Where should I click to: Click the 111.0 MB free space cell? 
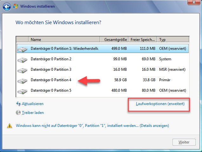148,49
